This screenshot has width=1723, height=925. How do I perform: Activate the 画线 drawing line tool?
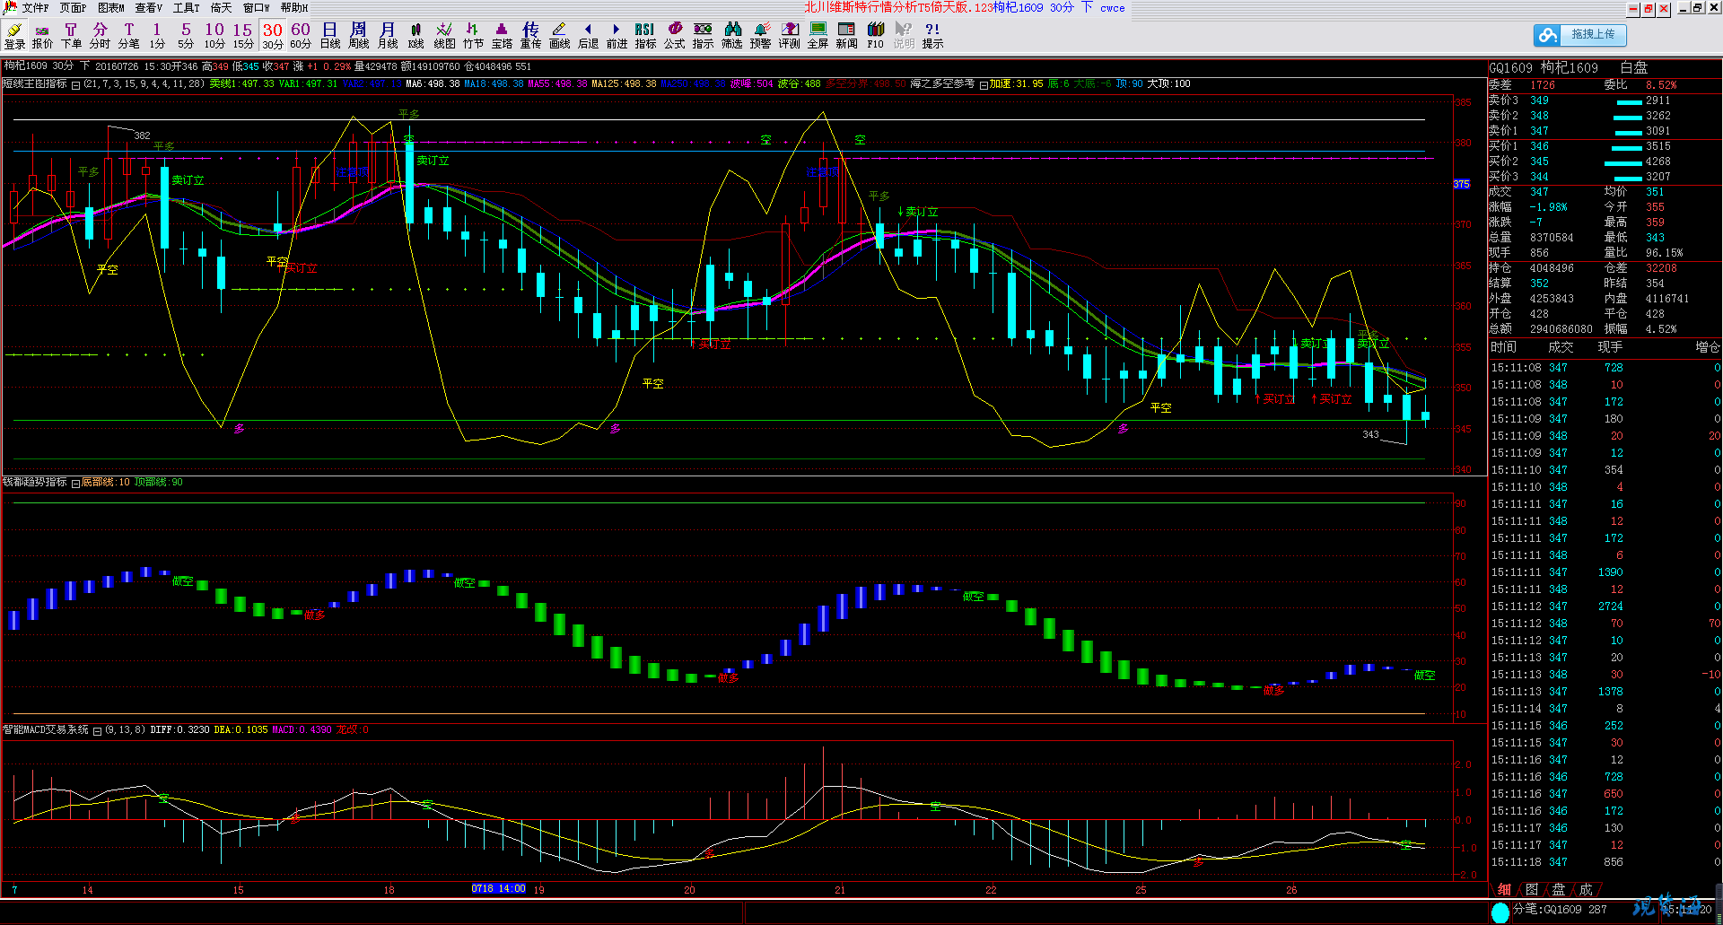tap(559, 35)
